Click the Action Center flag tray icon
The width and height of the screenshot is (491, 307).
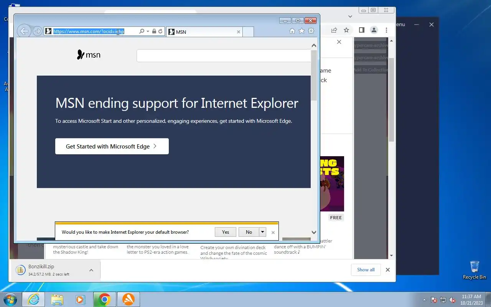pyautogui.click(x=434, y=300)
